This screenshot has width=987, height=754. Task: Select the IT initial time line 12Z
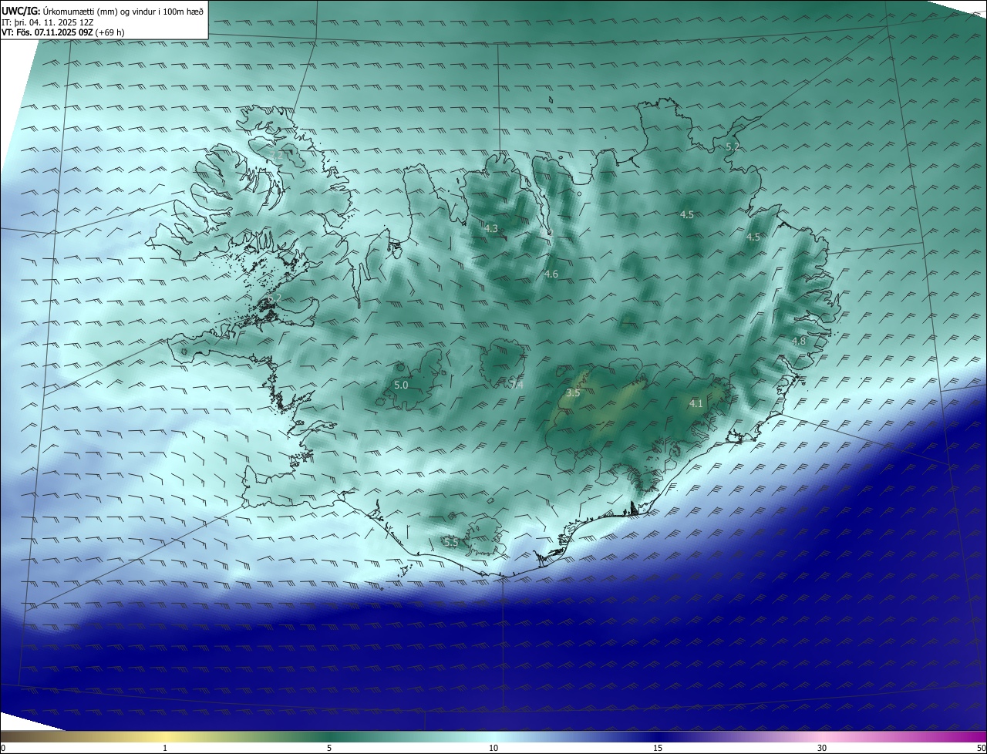(48, 22)
